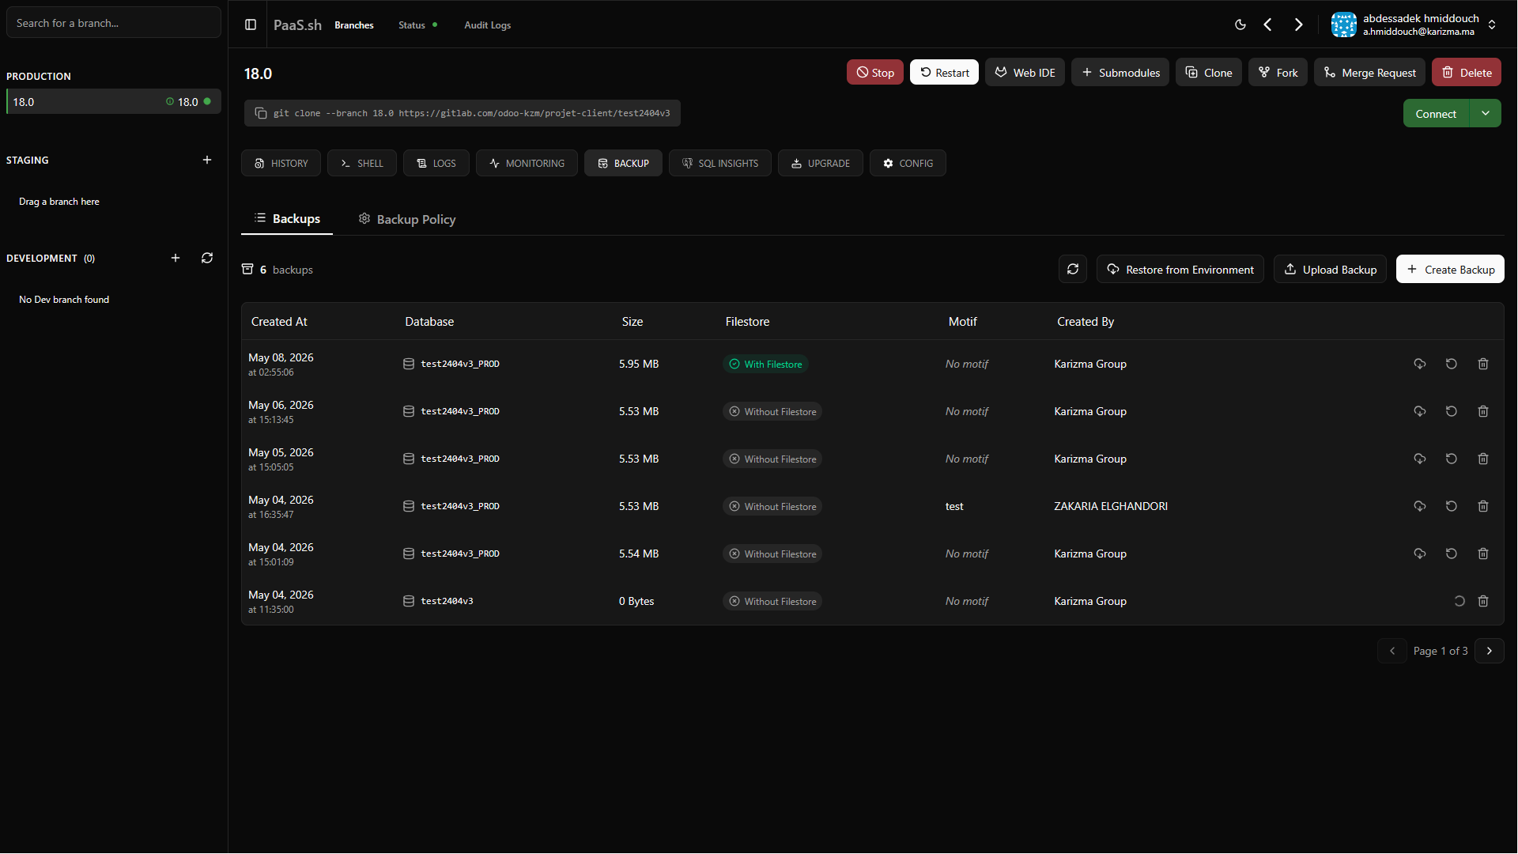Screen dimensions: 1518x854
Task: Add a new staging branch plus icon
Action: (x=207, y=160)
